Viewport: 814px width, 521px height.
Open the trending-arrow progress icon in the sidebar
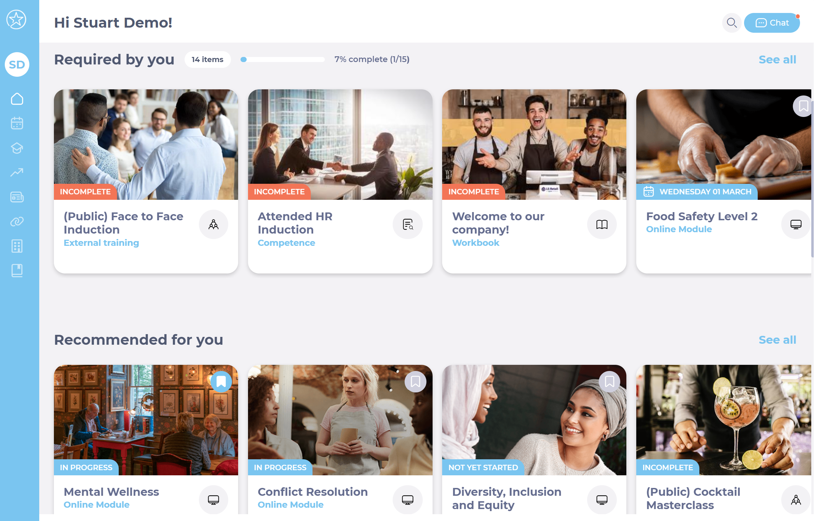(17, 173)
